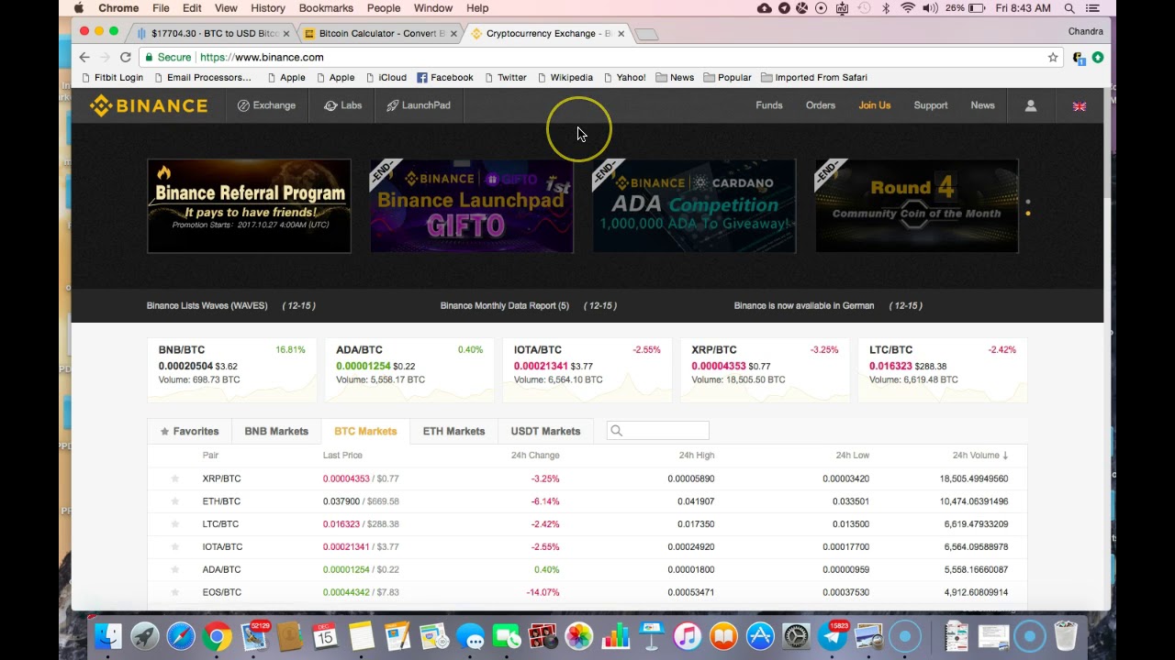Open the Orders page link

point(821,105)
